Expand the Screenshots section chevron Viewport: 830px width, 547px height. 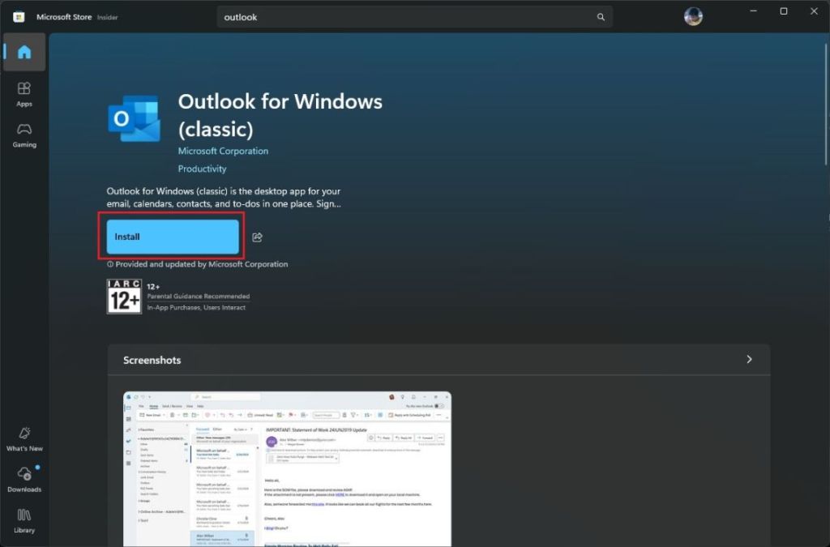click(x=748, y=359)
